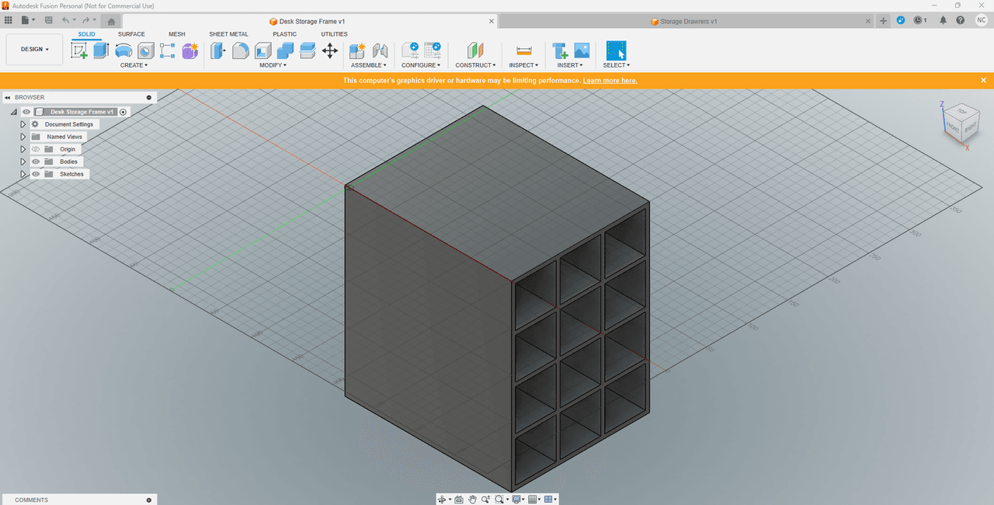994x505 pixels.
Task: Collapse the Browser panel with double arrows
Action: [8, 97]
